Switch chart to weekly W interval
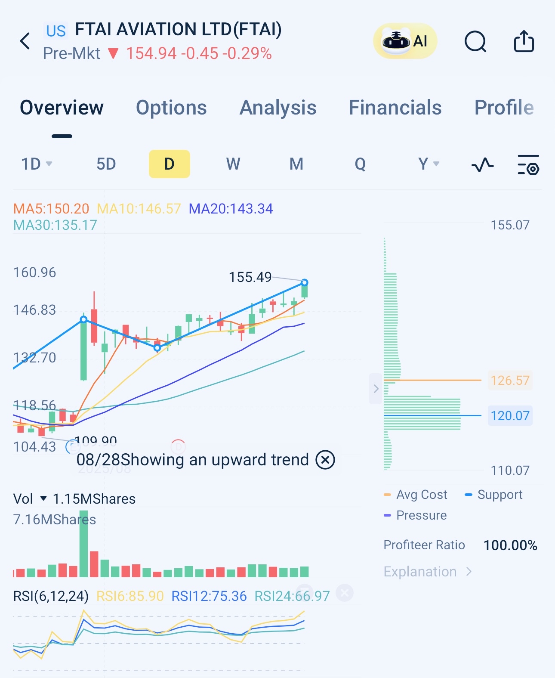555x678 pixels. 233,164
